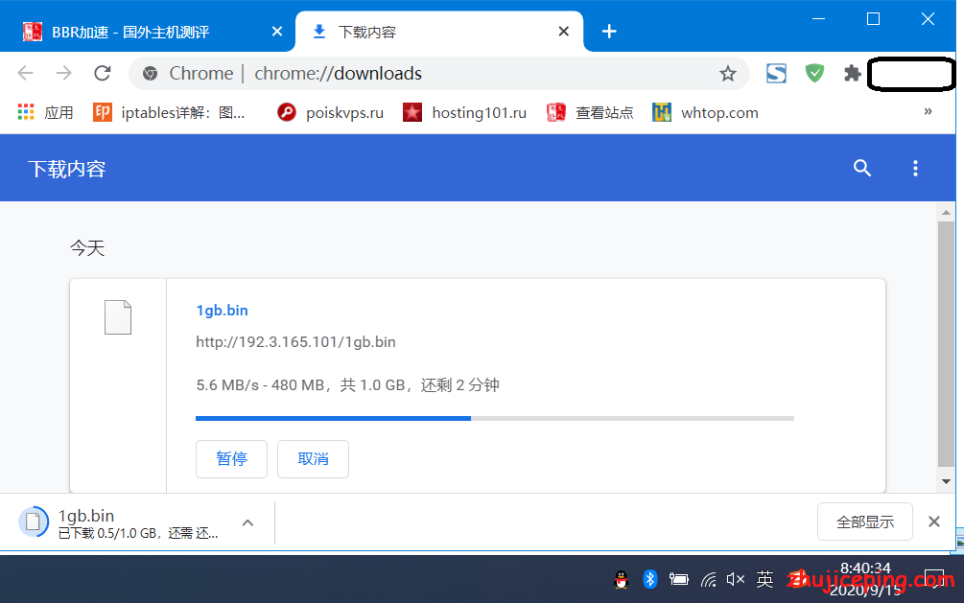This screenshot has width=964, height=603.
Task: Show all downloads with 全部显示
Action: pyautogui.click(x=865, y=522)
